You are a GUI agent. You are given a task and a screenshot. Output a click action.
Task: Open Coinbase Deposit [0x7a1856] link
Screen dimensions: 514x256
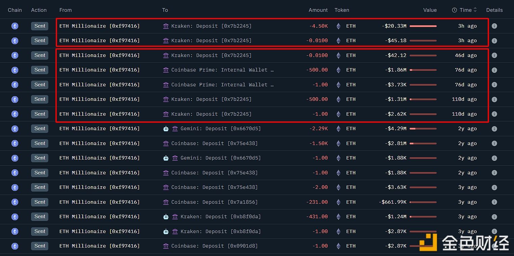point(214,202)
